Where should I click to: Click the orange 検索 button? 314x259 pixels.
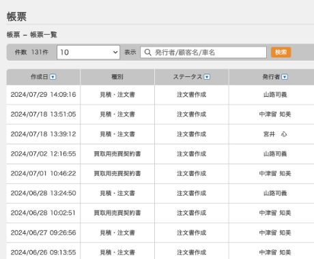(281, 52)
